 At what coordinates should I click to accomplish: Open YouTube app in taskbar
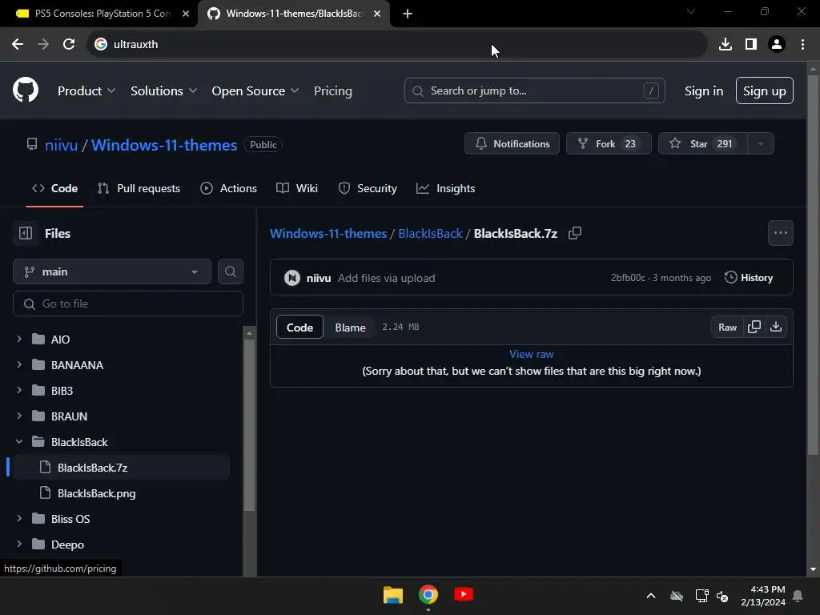coord(464,595)
